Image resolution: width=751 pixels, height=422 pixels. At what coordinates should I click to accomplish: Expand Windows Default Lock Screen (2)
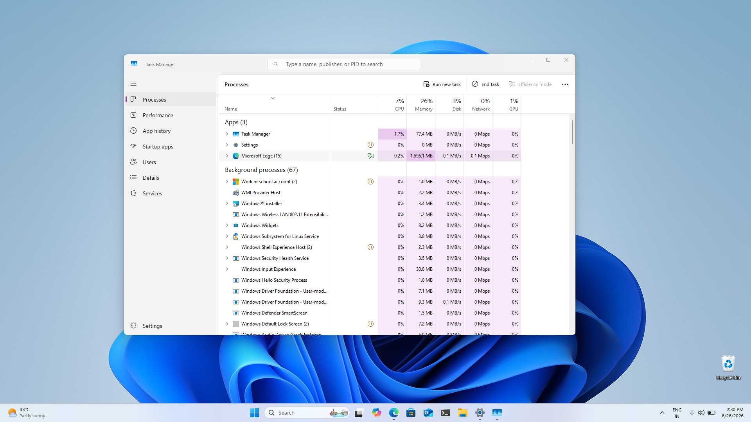coord(227,324)
